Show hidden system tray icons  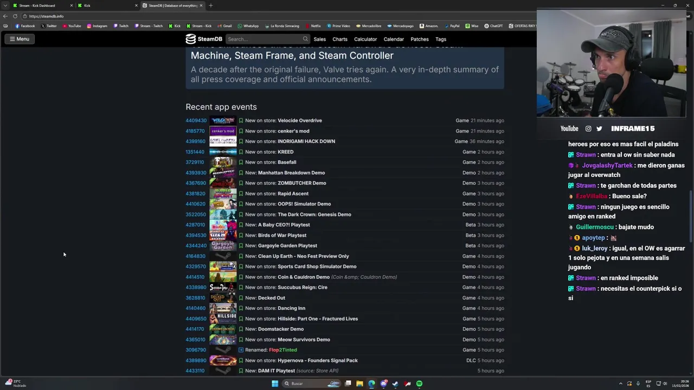[621, 383]
